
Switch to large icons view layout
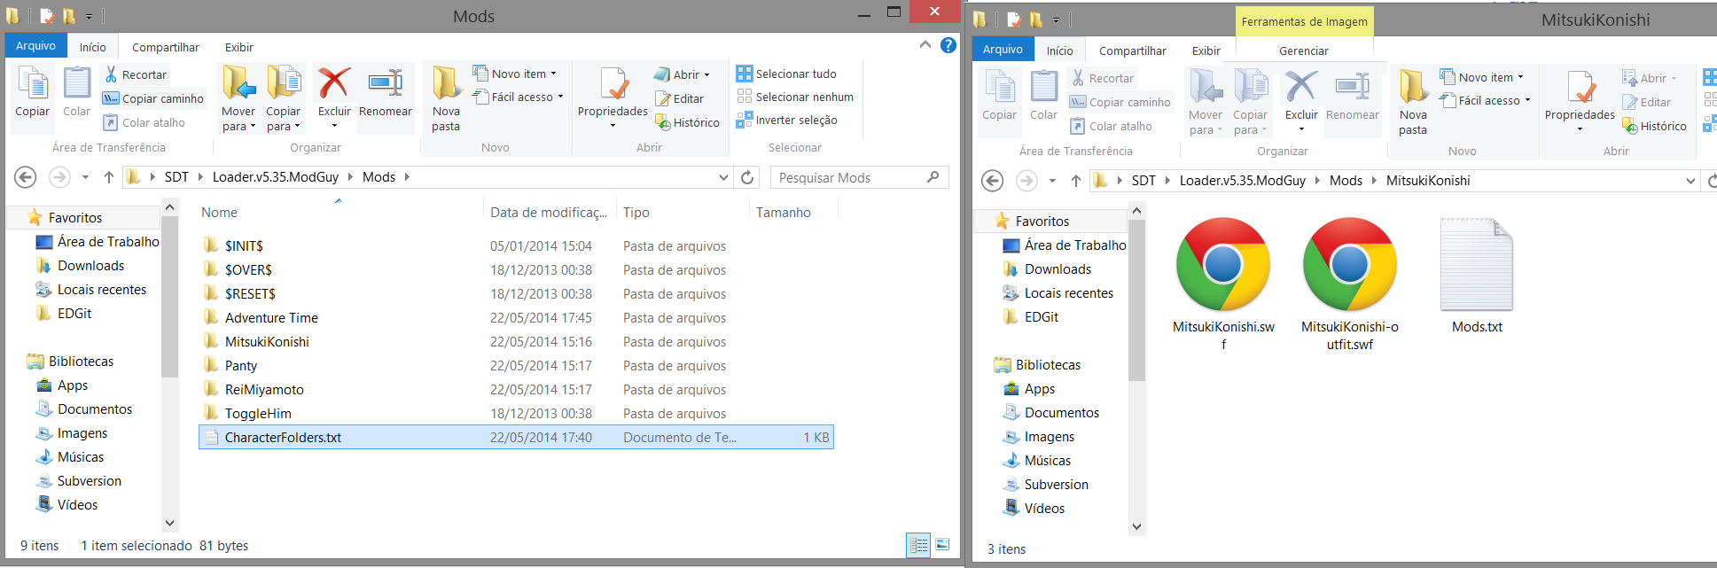click(942, 545)
